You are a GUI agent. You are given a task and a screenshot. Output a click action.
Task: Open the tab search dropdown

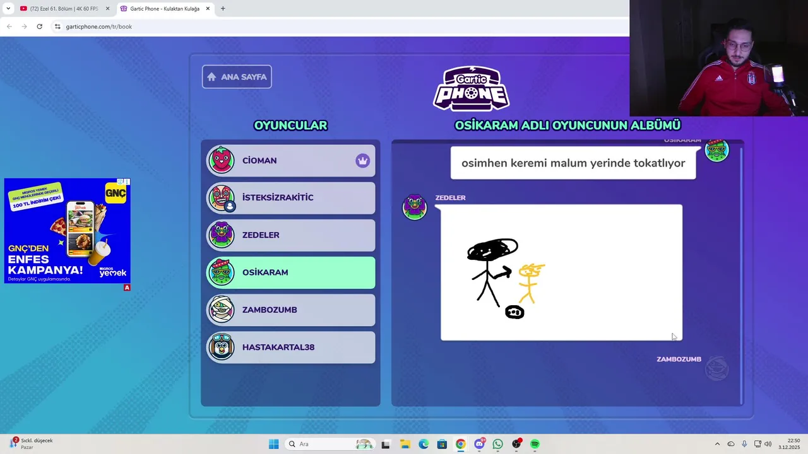(8, 9)
